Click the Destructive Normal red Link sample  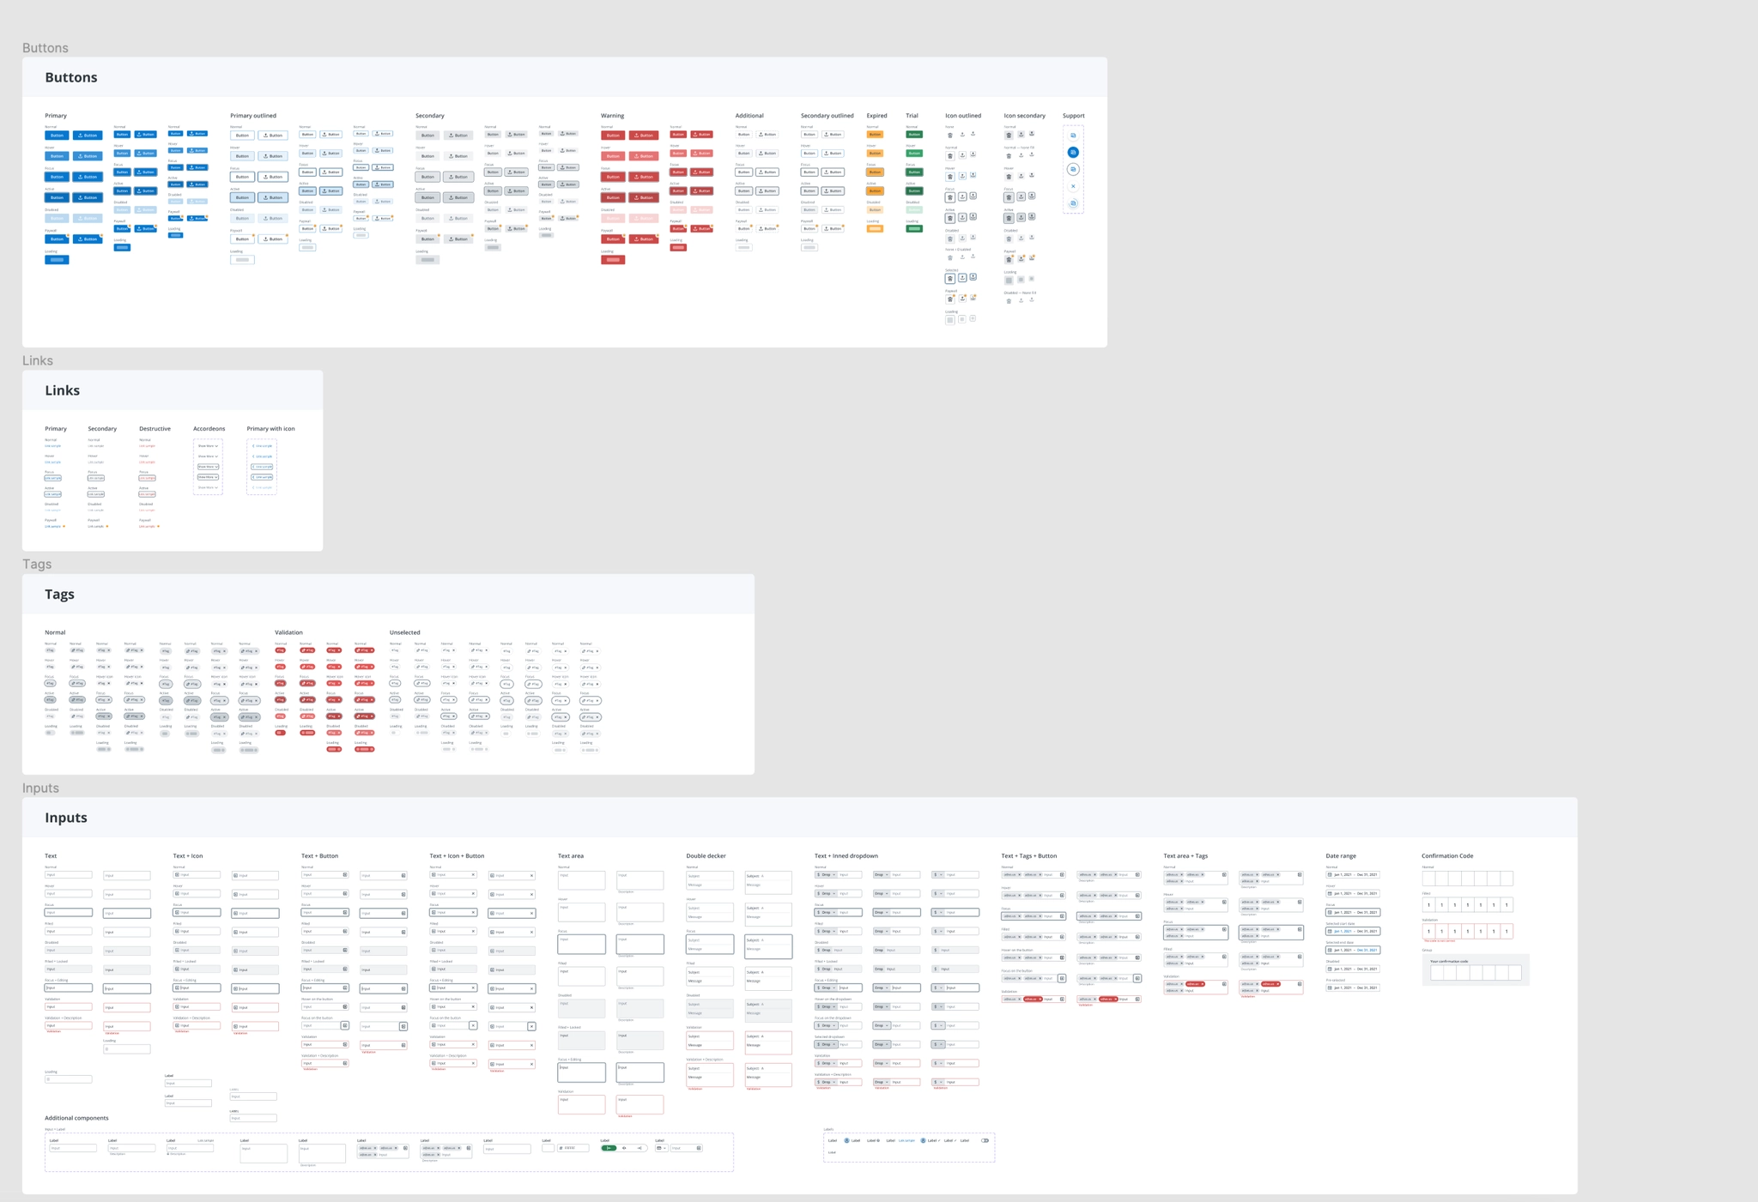pos(147,446)
